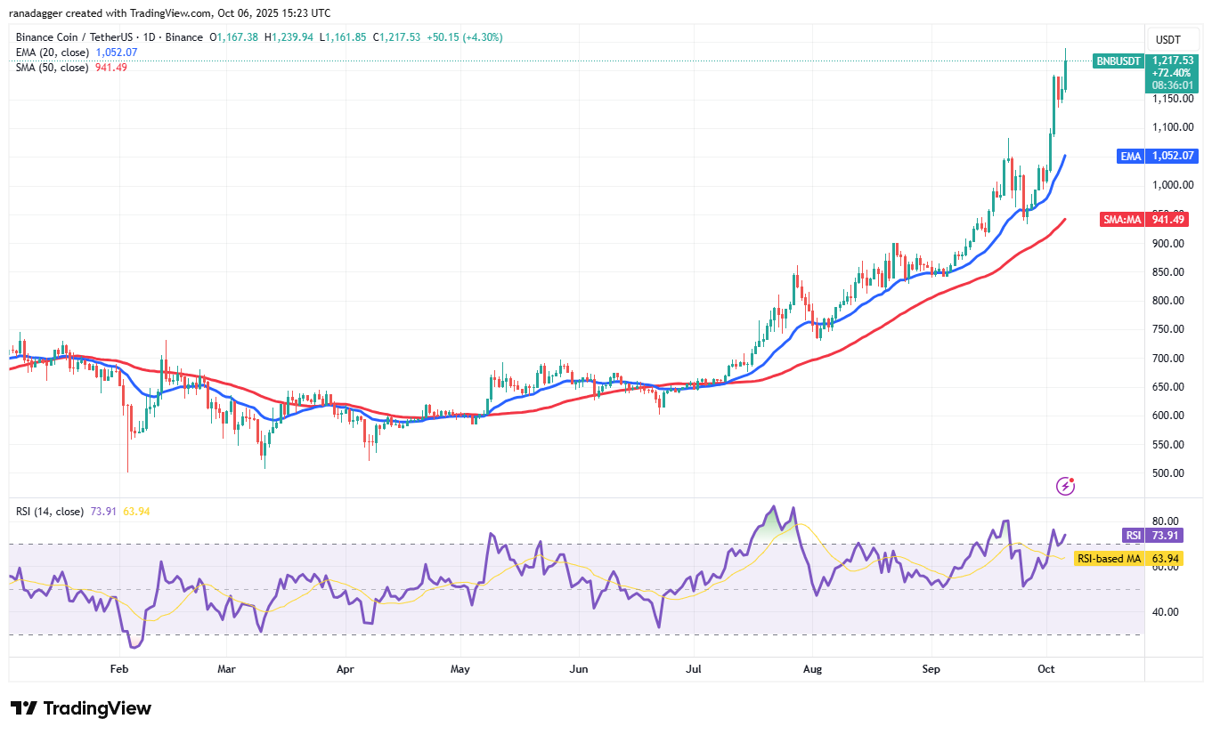Screen dimensions: 1212x735
Task: Click the blue EMA label on price axis
Action: [1131, 156]
